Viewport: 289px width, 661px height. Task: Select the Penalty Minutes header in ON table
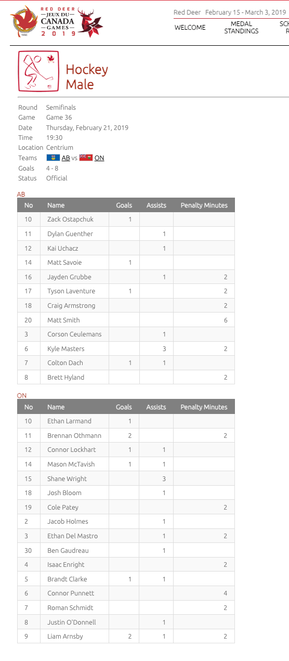point(204,407)
